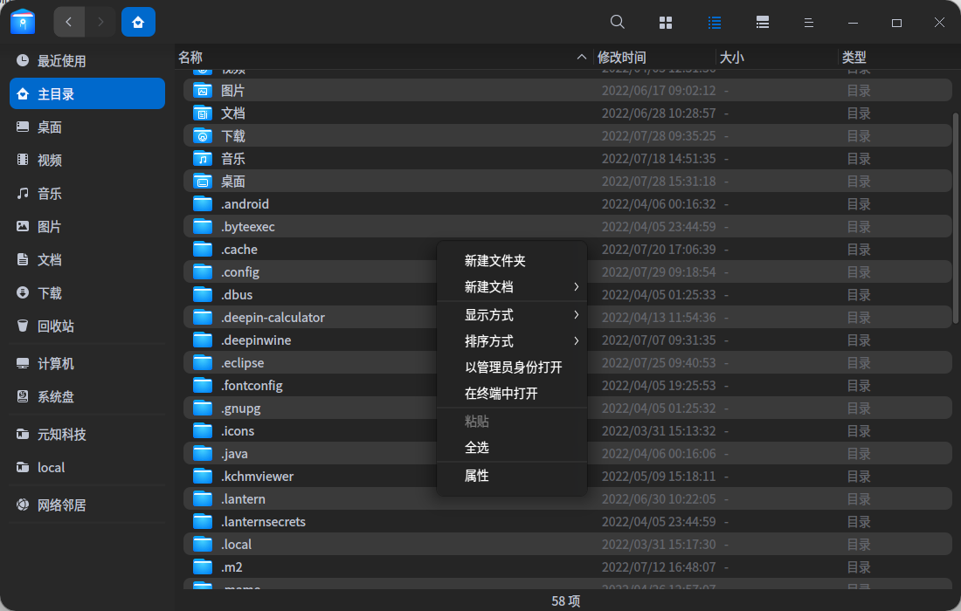
Task: Sort by 名称 column header
Action: [384, 58]
